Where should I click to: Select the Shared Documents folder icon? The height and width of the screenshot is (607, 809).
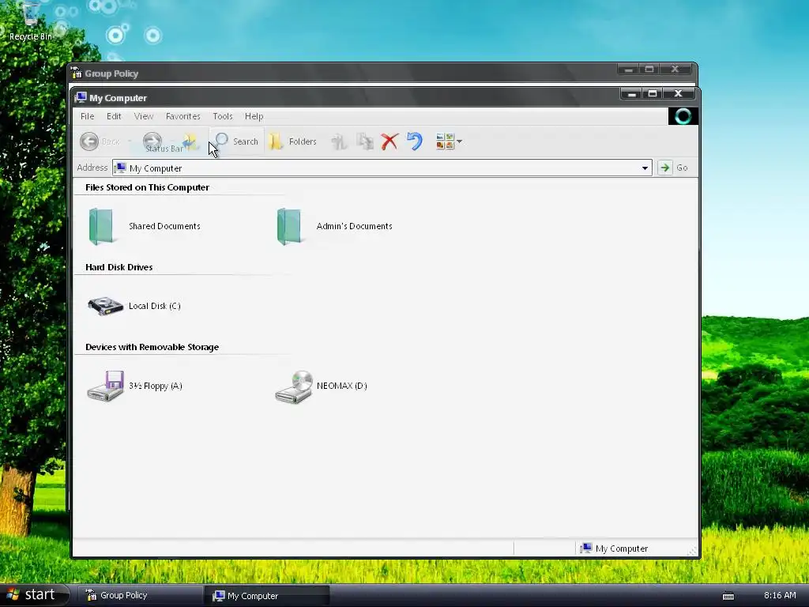click(101, 226)
